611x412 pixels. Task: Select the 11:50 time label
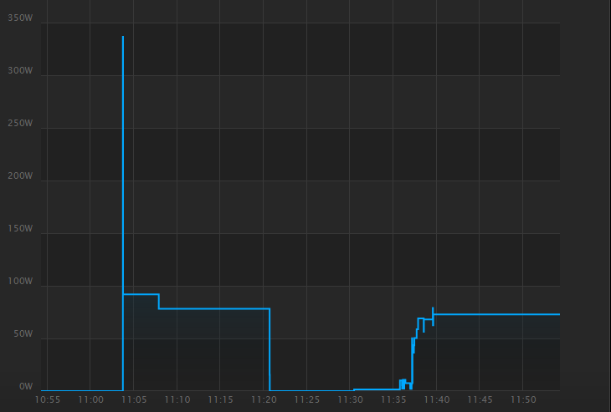pos(523,400)
